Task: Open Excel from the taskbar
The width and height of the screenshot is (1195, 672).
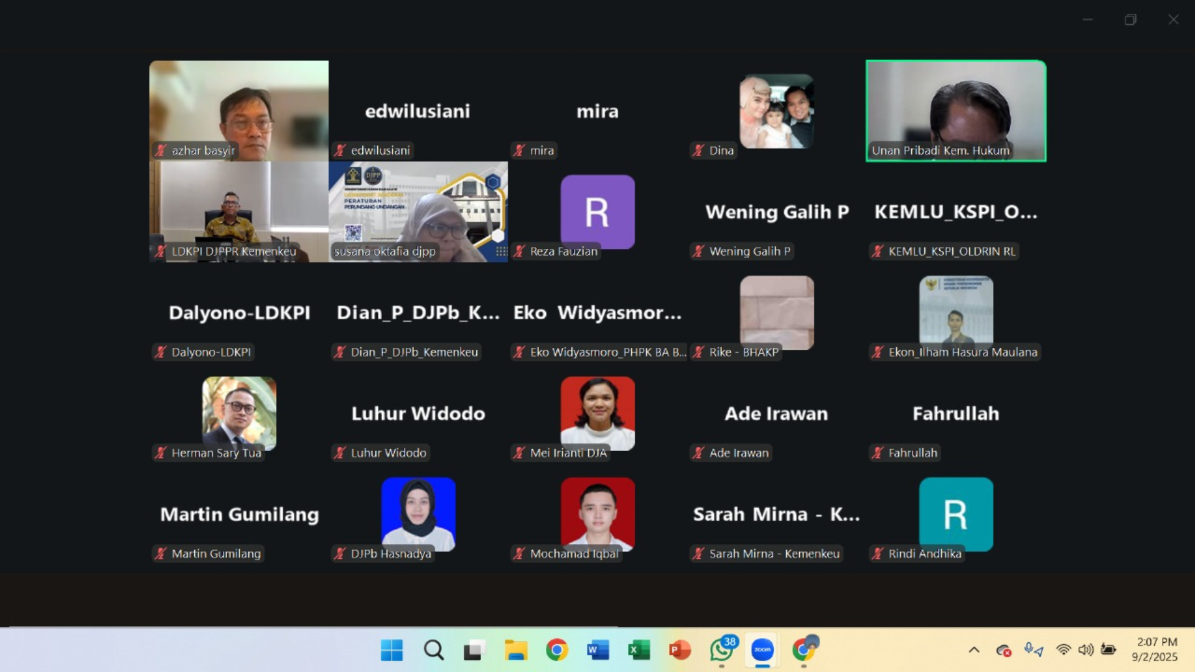Action: [x=639, y=650]
